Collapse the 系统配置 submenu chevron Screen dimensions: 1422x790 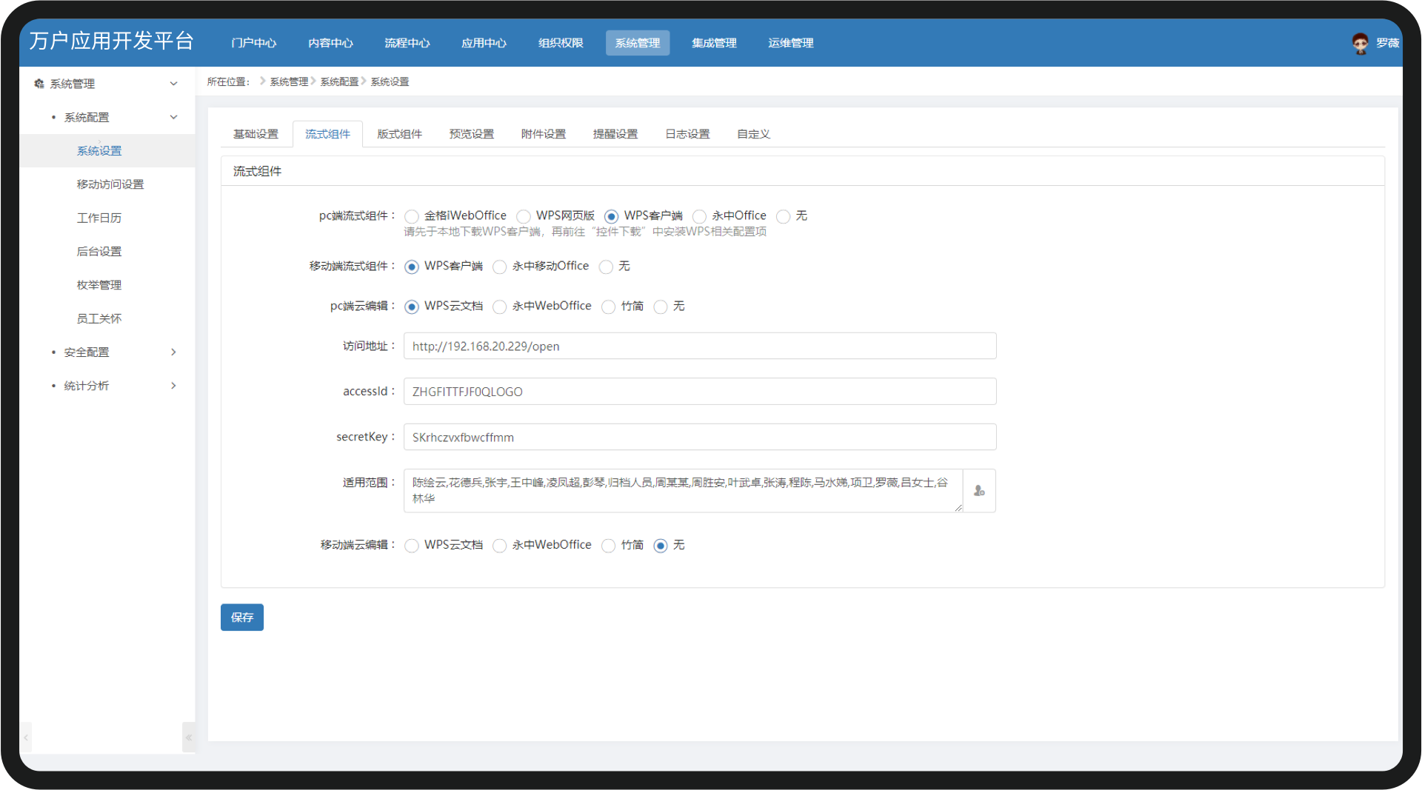click(x=173, y=117)
